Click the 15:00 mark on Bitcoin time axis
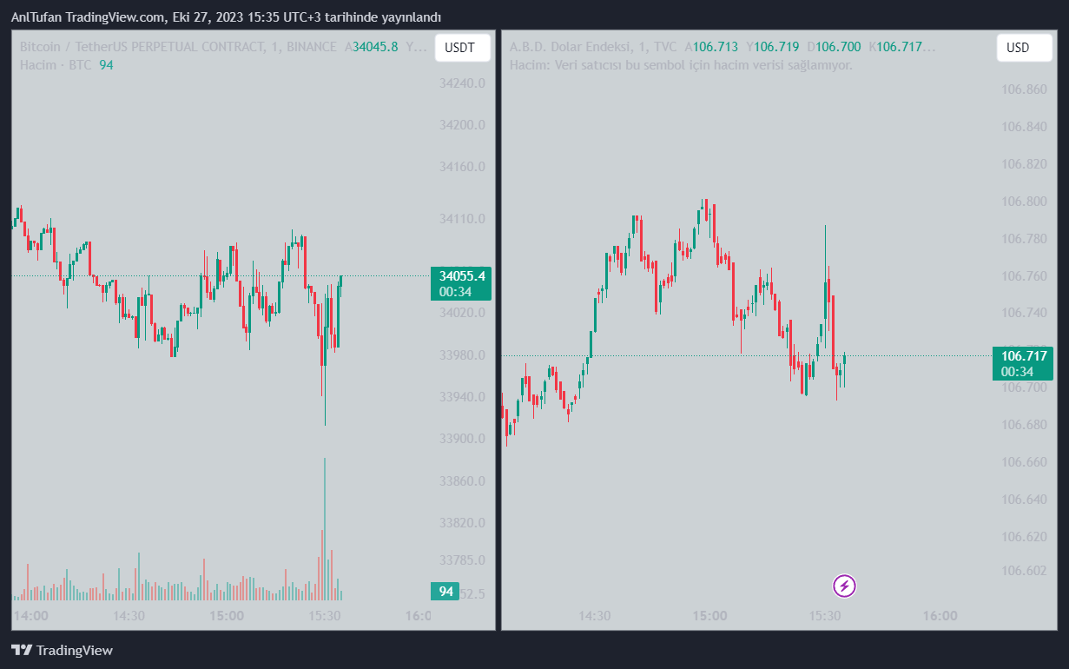The width and height of the screenshot is (1069, 669). pyautogui.click(x=227, y=616)
